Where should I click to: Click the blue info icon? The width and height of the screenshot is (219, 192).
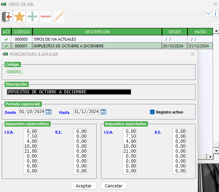point(215,13)
